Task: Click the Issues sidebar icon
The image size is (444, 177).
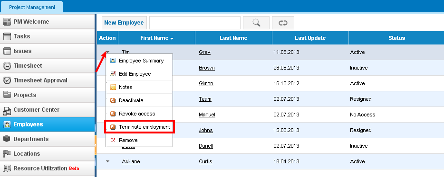Action: tap(7, 51)
